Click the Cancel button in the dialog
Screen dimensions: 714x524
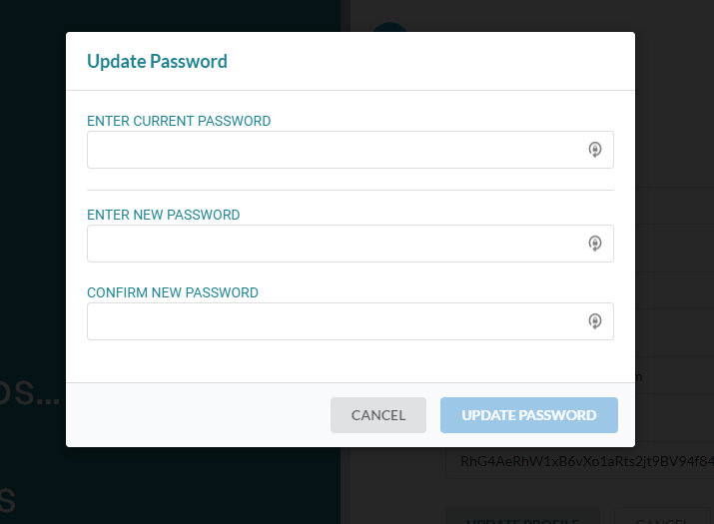pyautogui.click(x=378, y=415)
